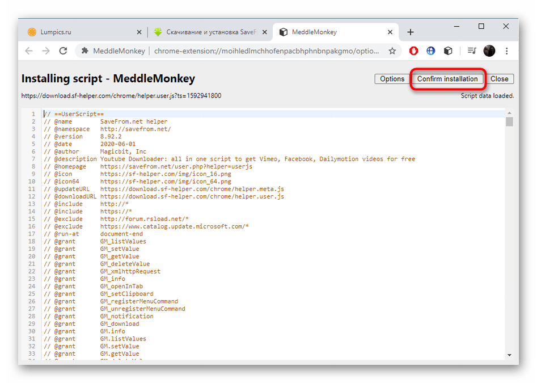The width and height of the screenshot is (537, 383).
Task: Click the red Opera-style extension icon
Action: tap(414, 50)
